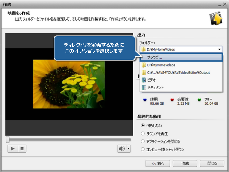This screenshot has width=229, height=172.
Task: Click the blue 使用 disk usage indicator
Action: click(144, 100)
